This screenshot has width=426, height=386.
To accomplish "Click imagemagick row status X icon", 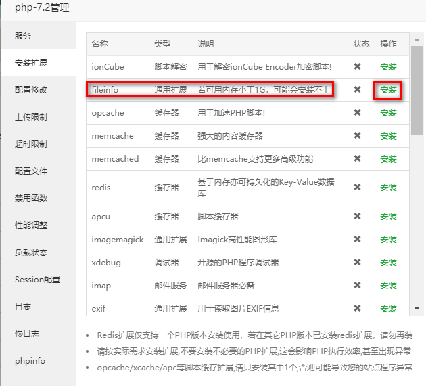I will coord(357,239).
